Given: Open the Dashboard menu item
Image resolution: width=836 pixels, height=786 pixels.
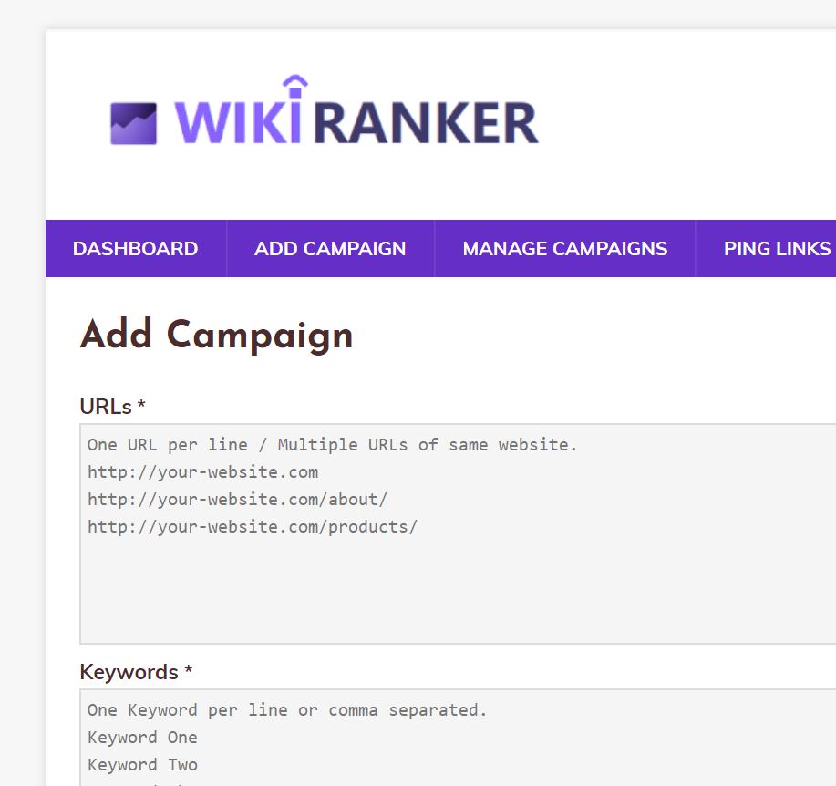Looking at the screenshot, I should tap(136, 249).
